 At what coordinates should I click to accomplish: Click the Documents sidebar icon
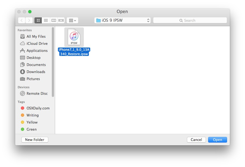[x=23, y=65]
